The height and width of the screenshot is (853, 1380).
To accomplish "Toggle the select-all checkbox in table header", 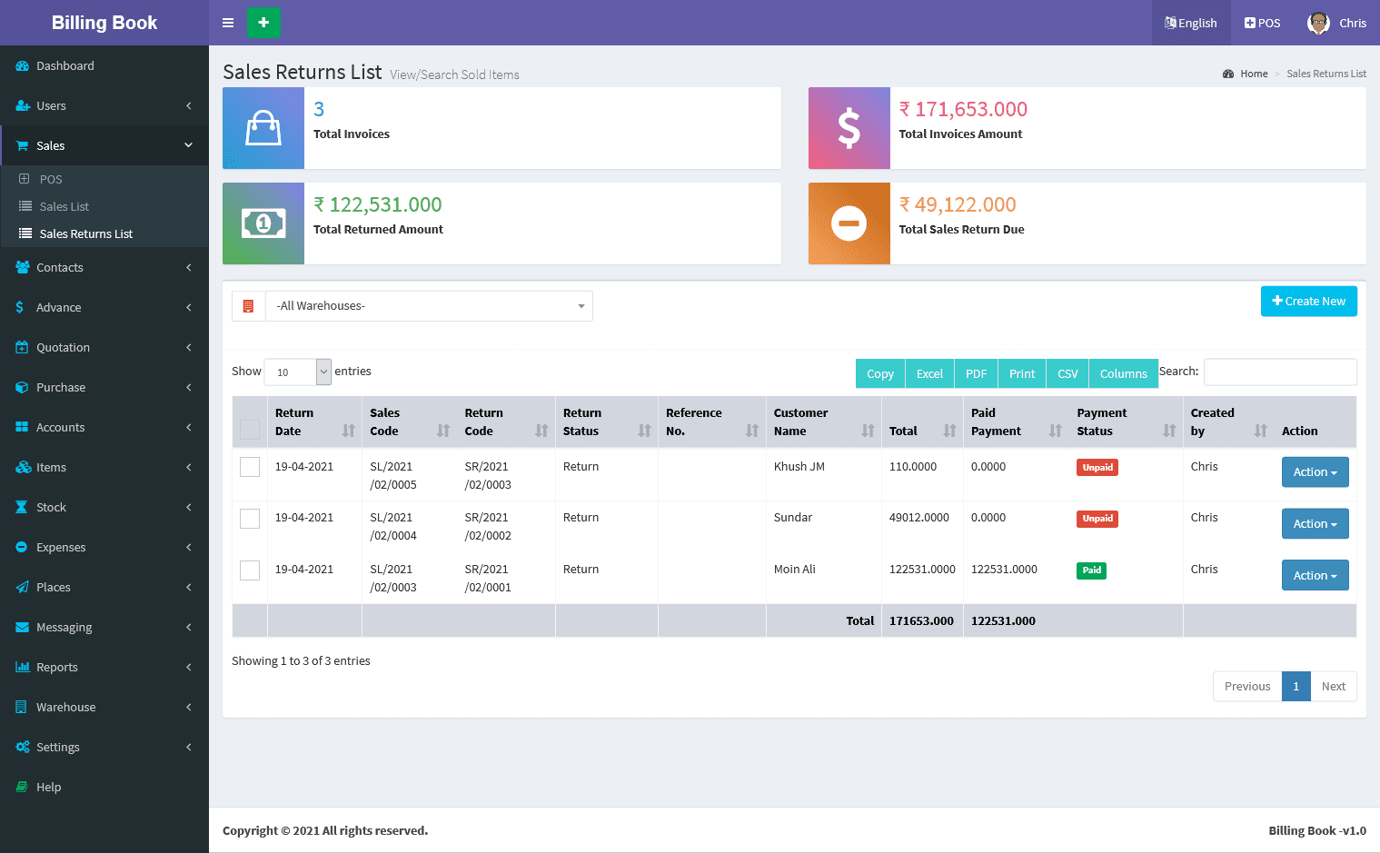I will click(250, 430).
